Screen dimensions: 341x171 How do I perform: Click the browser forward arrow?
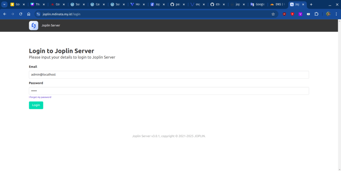[x=13, y=14]
